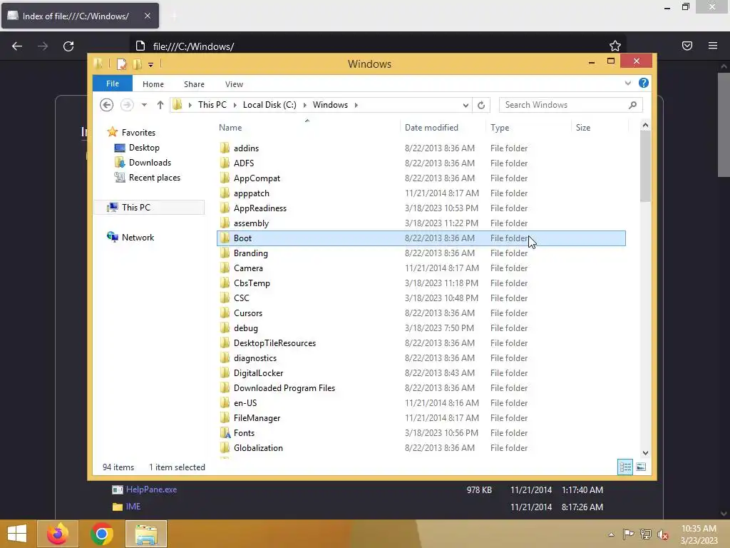Image resolution: width=730 pixels, height=548 pixels.
Task: Select the Fonts folder icon
Action: click(225, 433)
